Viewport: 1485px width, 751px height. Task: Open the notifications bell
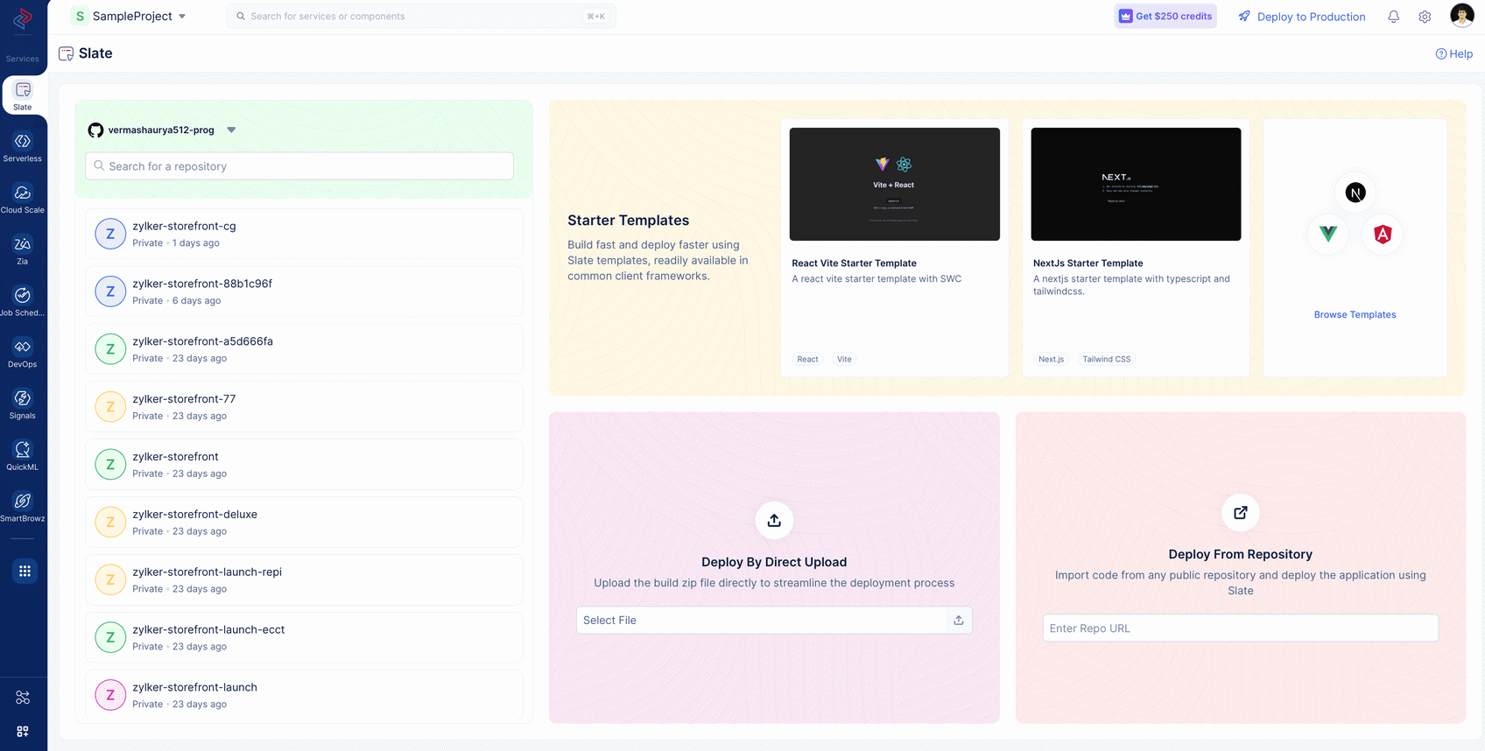tap(1393, 17)
